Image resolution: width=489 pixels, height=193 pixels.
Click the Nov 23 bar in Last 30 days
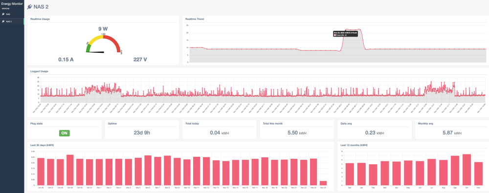(x=314, y=172)
